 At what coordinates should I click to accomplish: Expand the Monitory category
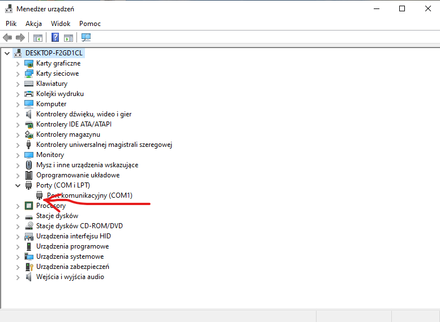coord(18,155)
